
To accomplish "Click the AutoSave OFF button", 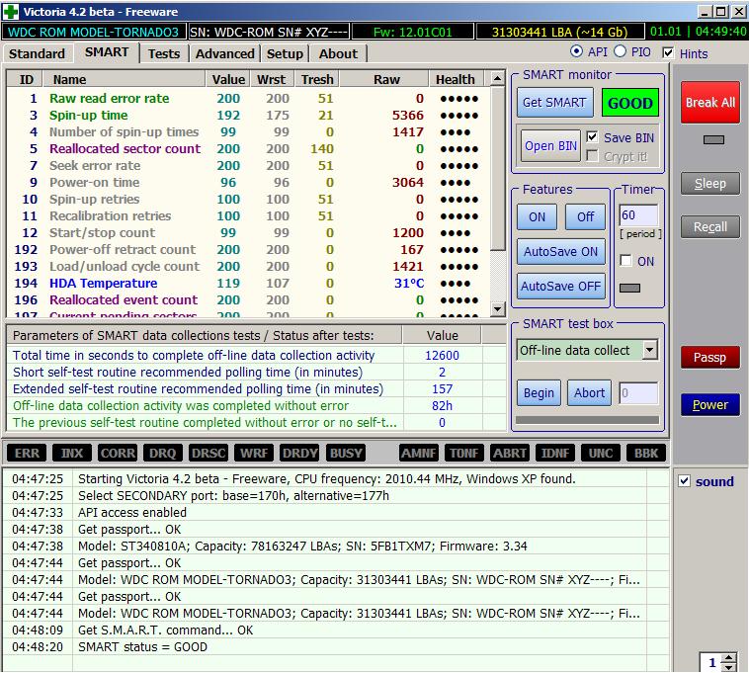I will point(561,286).
